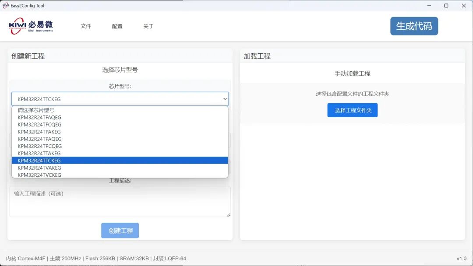Choose KPM32R24TPAKEG from the list
Viewport: 473px width, 266px height.
[x=120, y=132]
